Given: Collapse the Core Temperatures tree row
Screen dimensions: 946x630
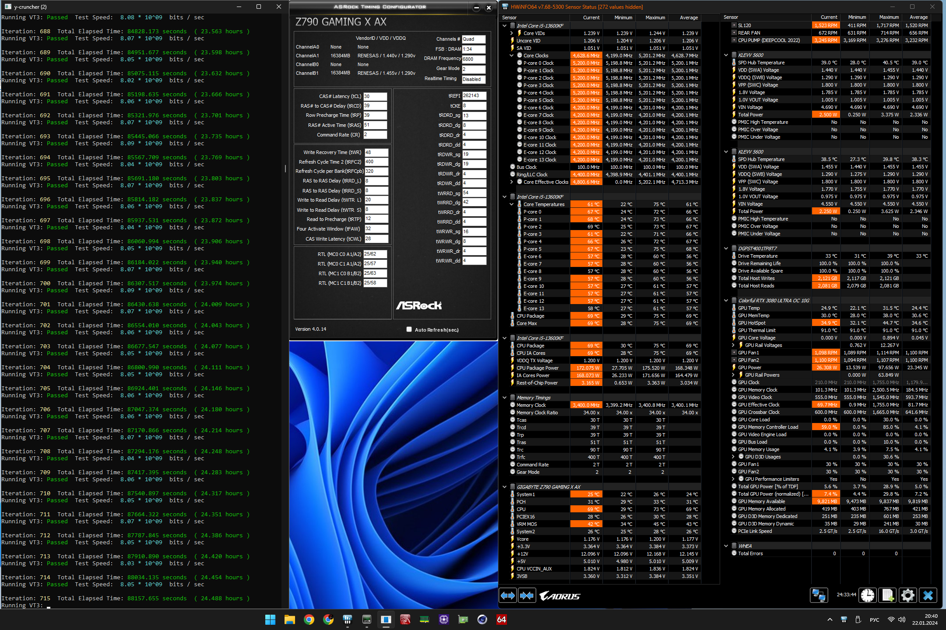Looking at the screenshot, I should pyautogui.click(x=511, y=204).
